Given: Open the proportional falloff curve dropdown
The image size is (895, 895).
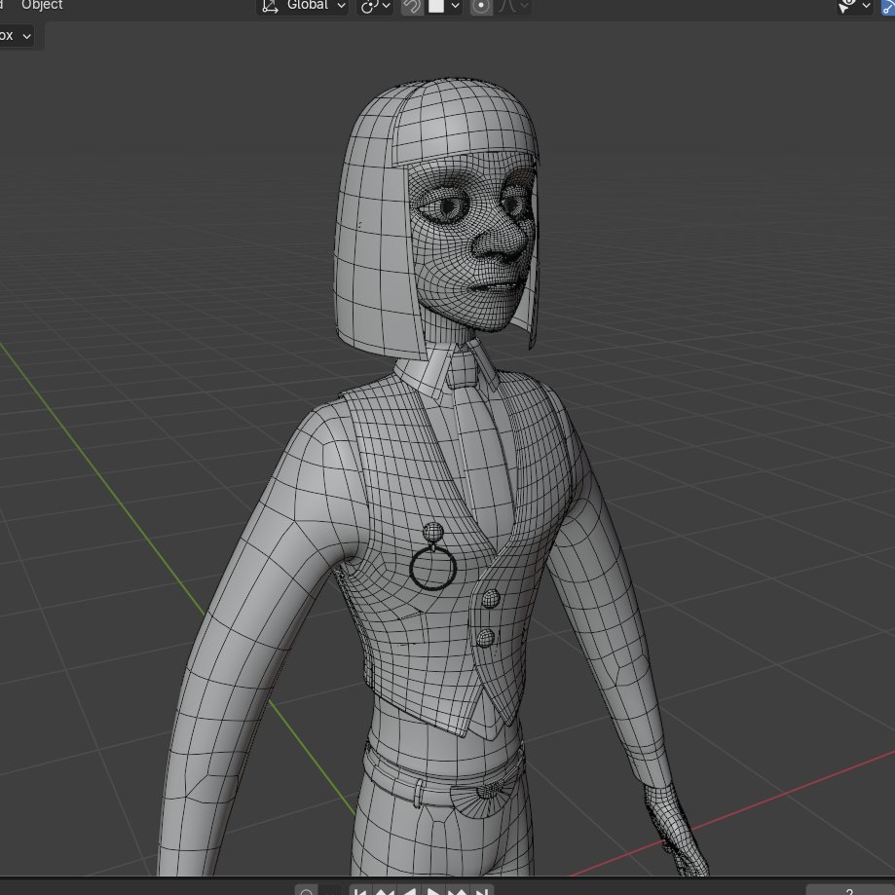Looking at the screenshot, I should [513, 6].
